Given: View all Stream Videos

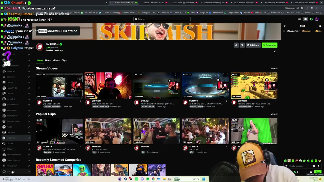Looking at the screenshot, I should pyautogui.click(x=274, y=69).
